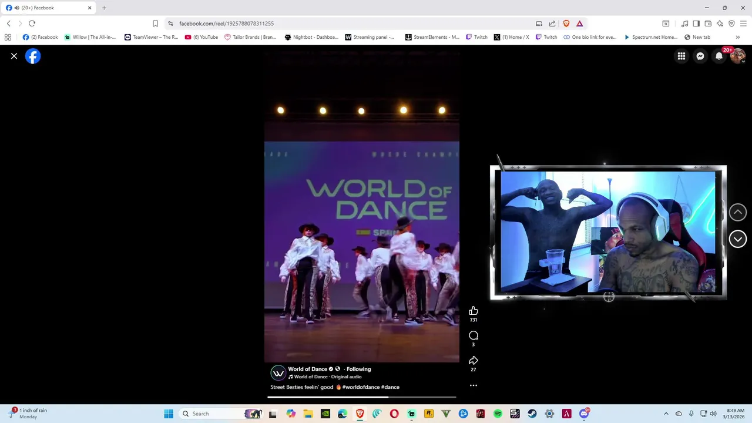Show hidden system tray icons
Viewport: 752px width, 423px height.
pos(666,414)
